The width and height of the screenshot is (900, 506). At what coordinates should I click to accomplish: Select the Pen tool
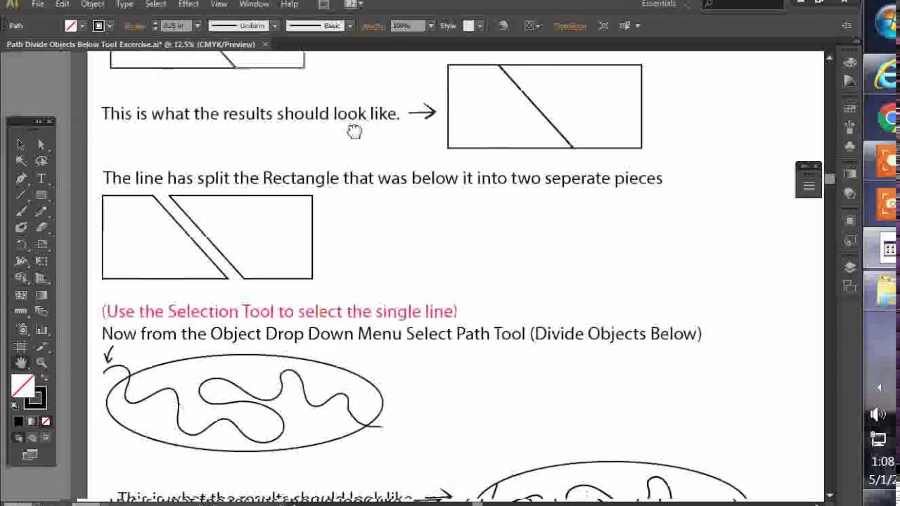21,178
